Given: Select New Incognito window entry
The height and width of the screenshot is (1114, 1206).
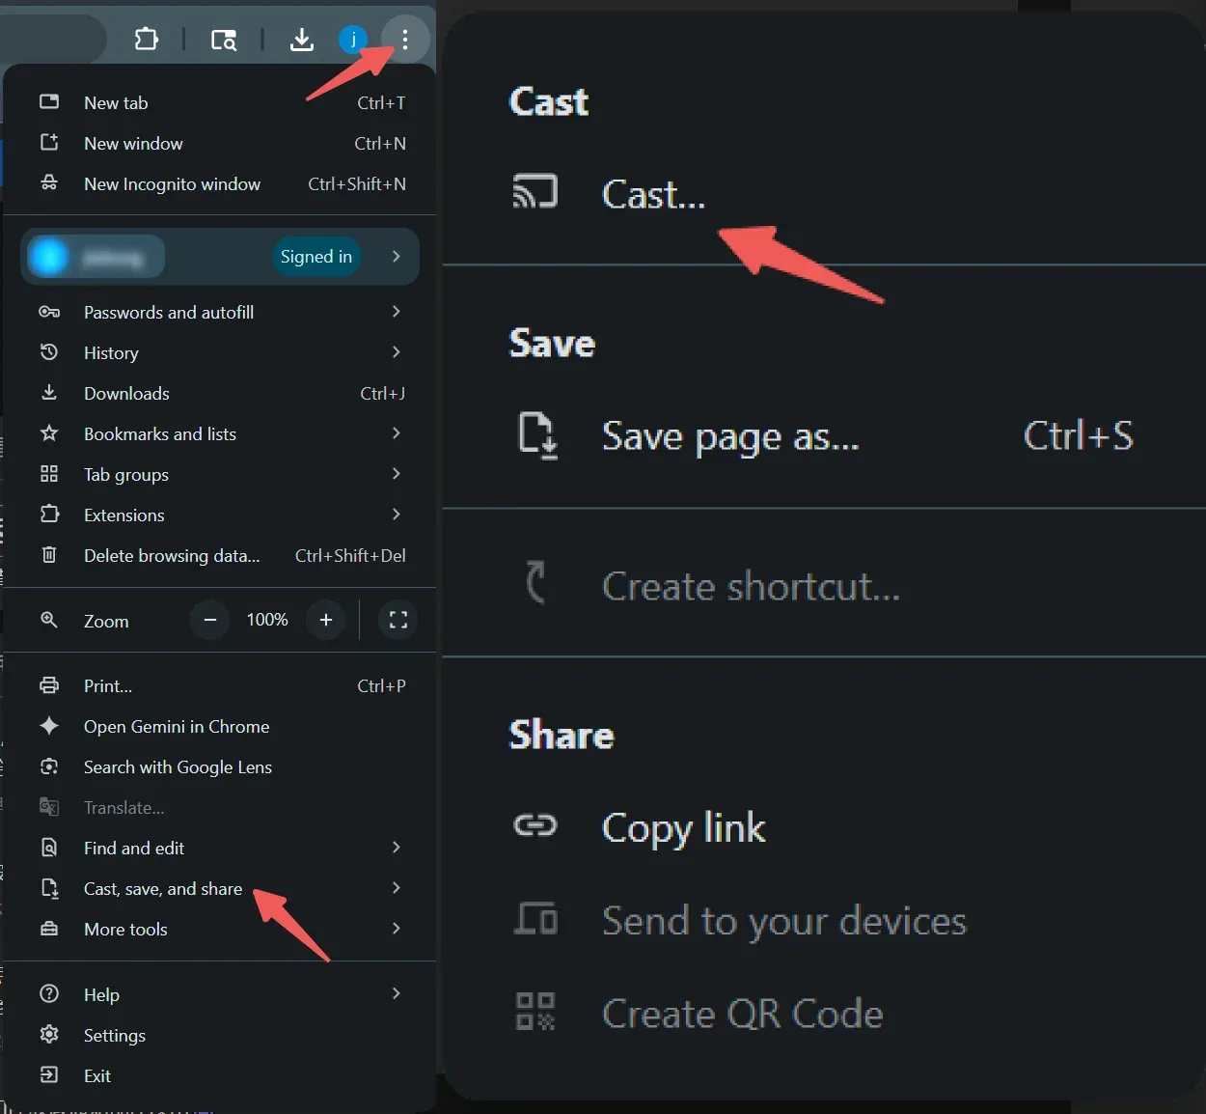Looking at the screenshot, I should (x=220, y=183).
